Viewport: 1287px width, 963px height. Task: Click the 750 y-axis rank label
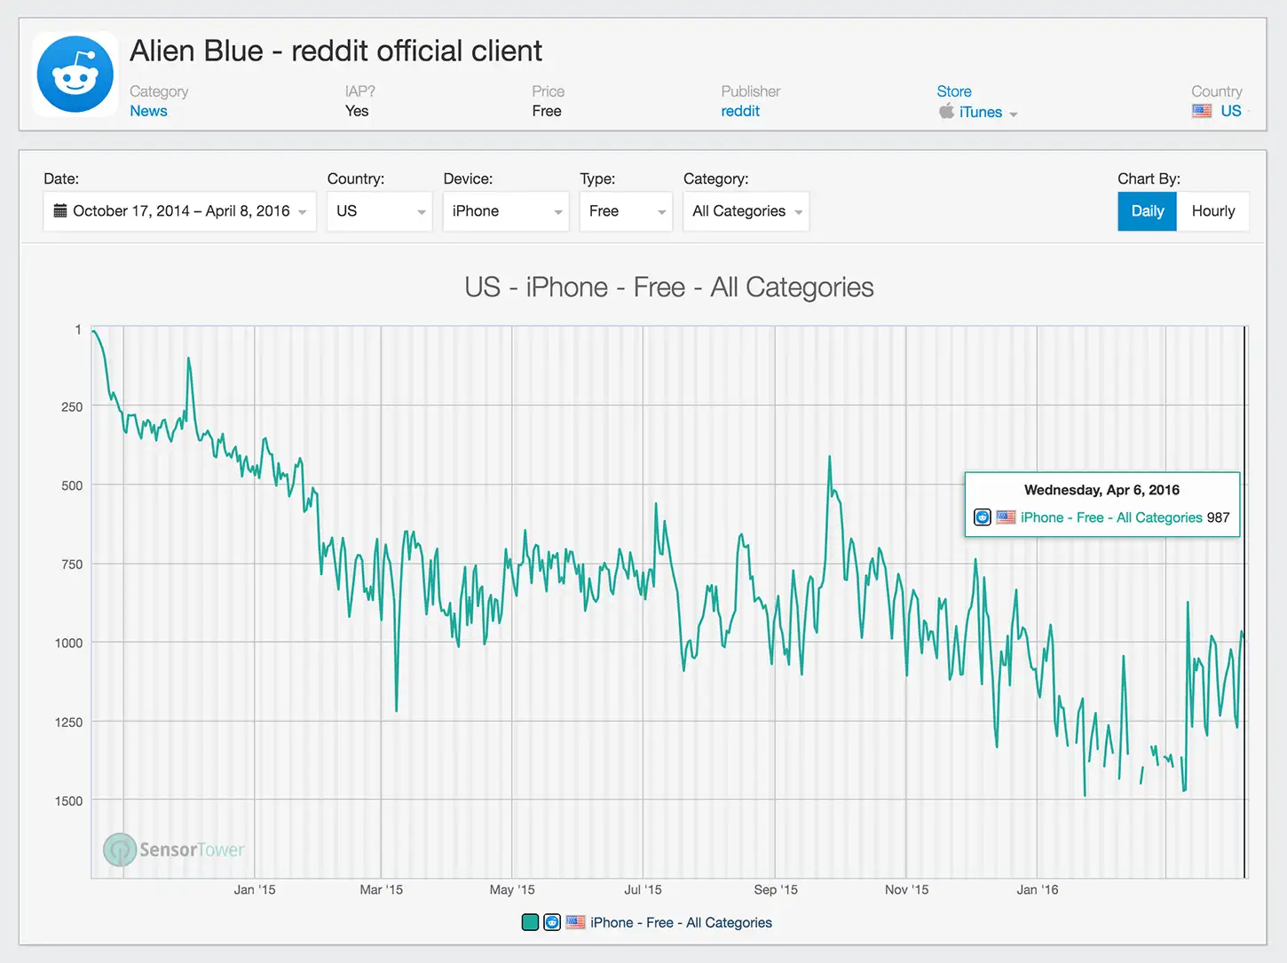(x=72, y=564)
